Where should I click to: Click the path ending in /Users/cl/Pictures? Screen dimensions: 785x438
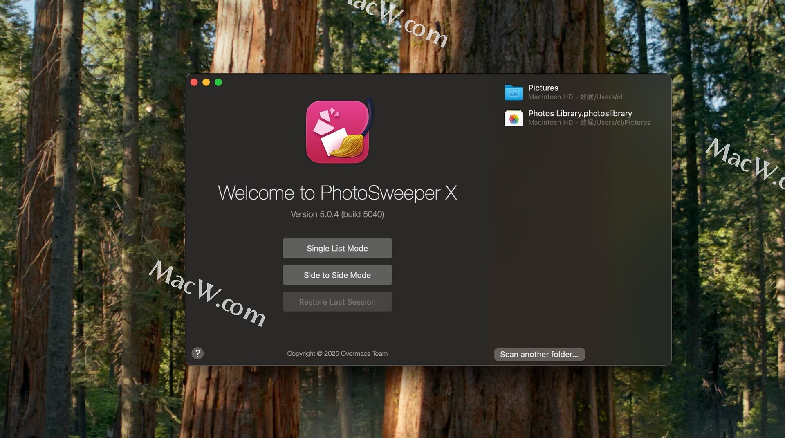click(x=589, y=122)
